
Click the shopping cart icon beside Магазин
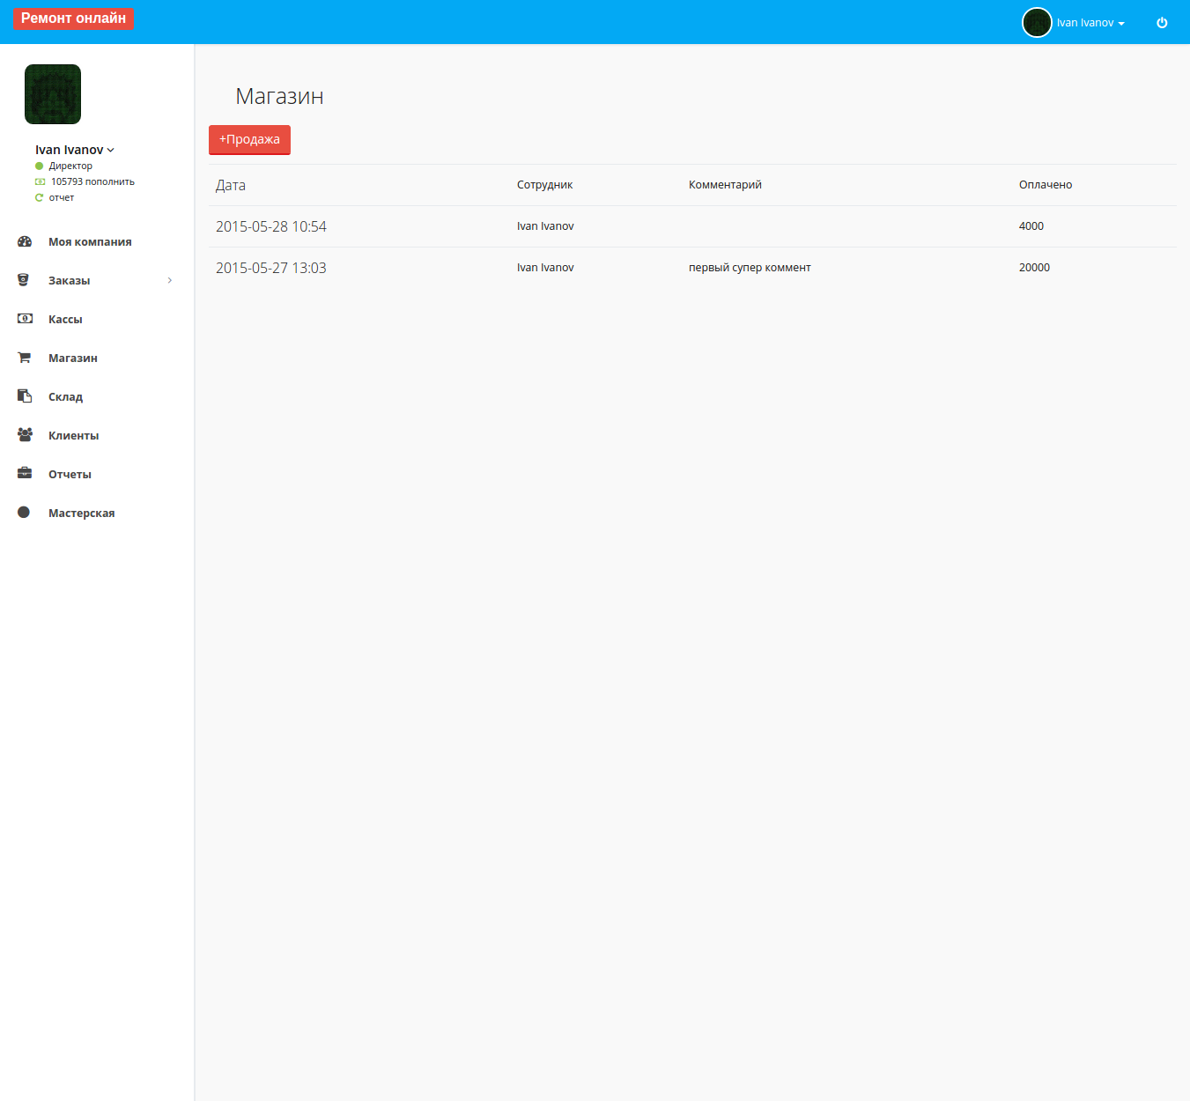(x=24, y=358)
